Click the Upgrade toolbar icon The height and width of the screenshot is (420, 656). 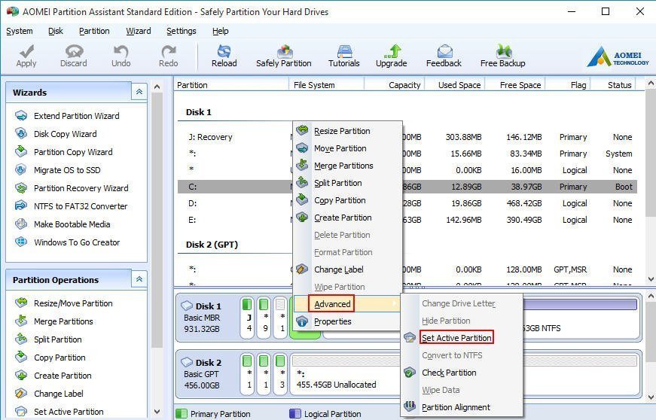click(391, 56)
